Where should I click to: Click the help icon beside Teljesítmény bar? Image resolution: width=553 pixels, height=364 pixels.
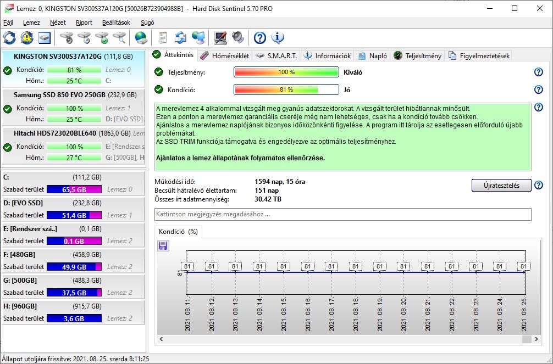coord(539,72)
